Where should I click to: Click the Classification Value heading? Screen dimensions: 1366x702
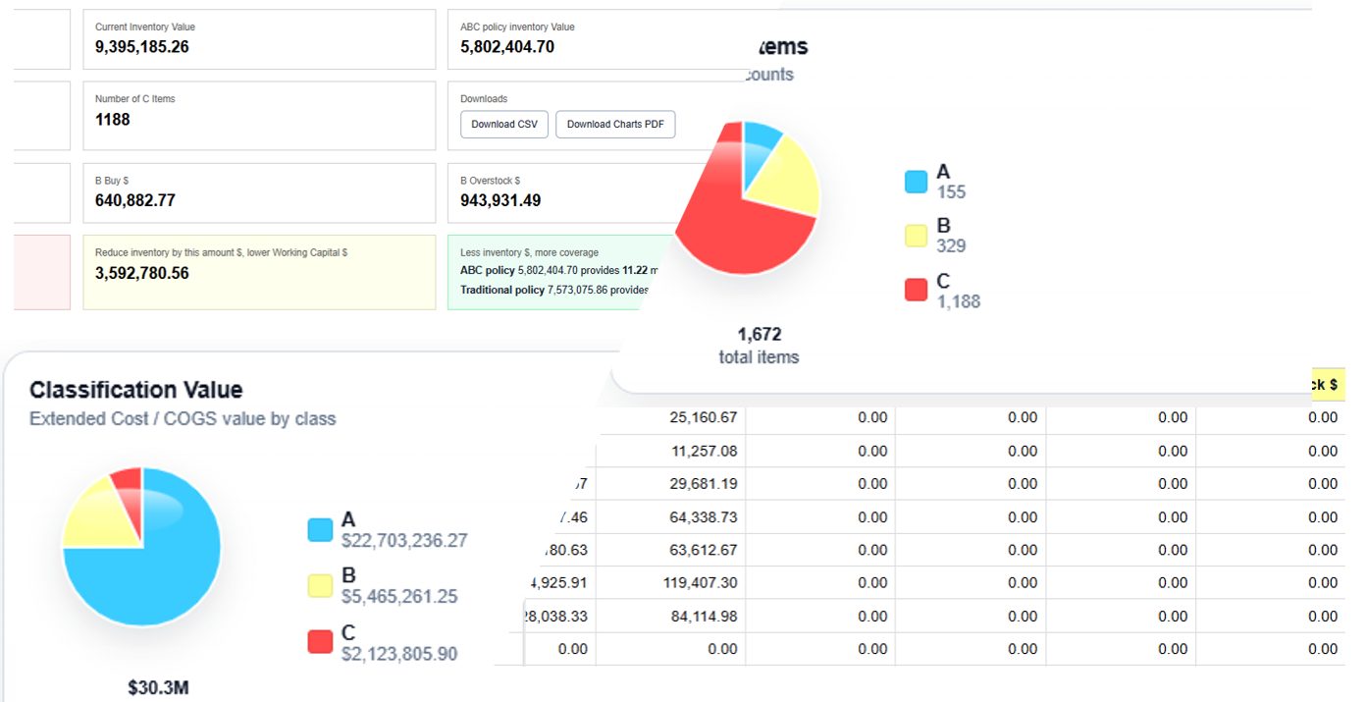coord(135,390)
